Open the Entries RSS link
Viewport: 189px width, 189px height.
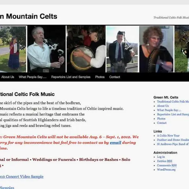coord(164,161)
